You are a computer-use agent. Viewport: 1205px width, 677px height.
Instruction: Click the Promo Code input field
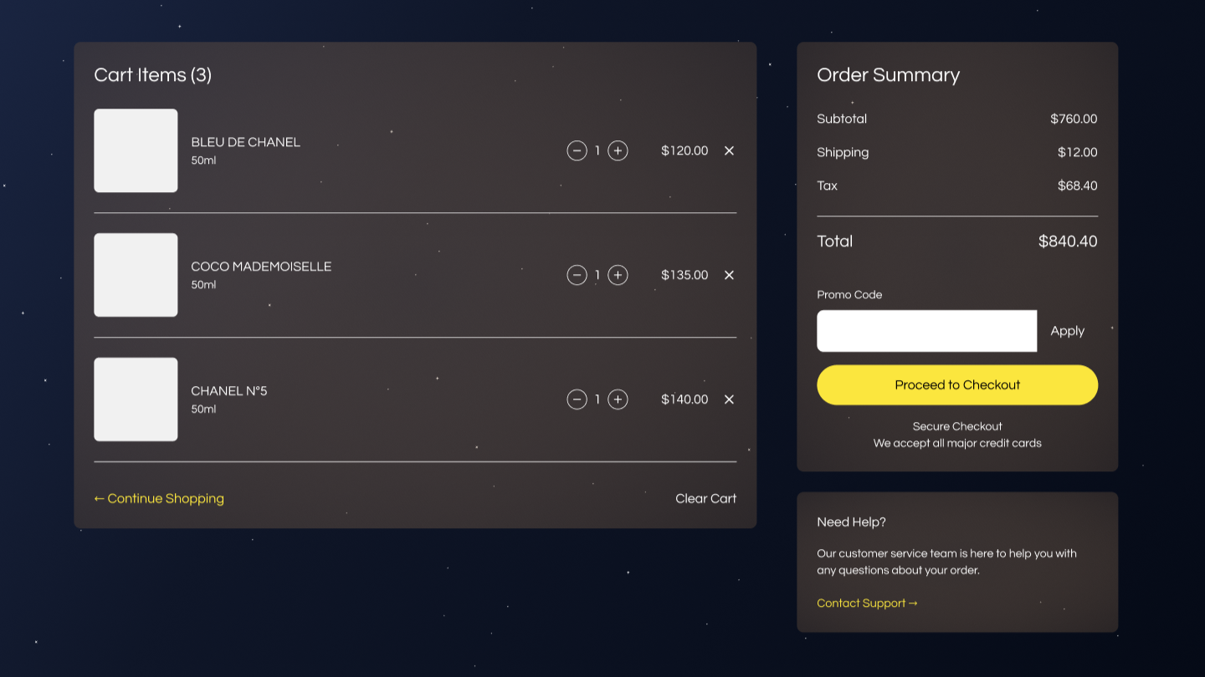pos(926,330)
